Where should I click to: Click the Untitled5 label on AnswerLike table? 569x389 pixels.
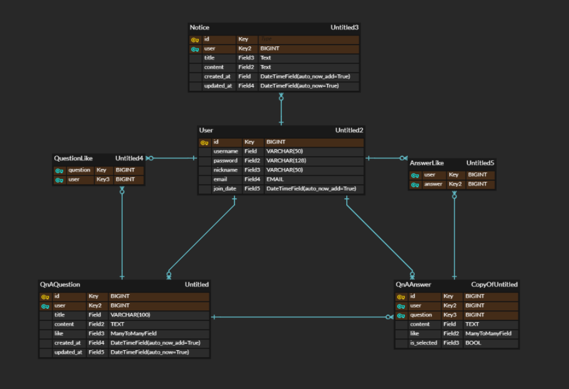480,163
